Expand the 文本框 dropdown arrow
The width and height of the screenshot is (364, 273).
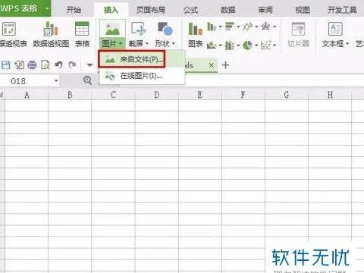coord(347,44)
